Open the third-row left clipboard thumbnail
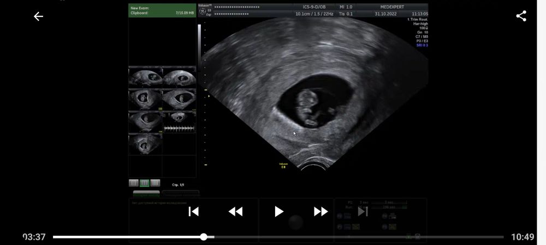546x245 pixels. point(145,122)
